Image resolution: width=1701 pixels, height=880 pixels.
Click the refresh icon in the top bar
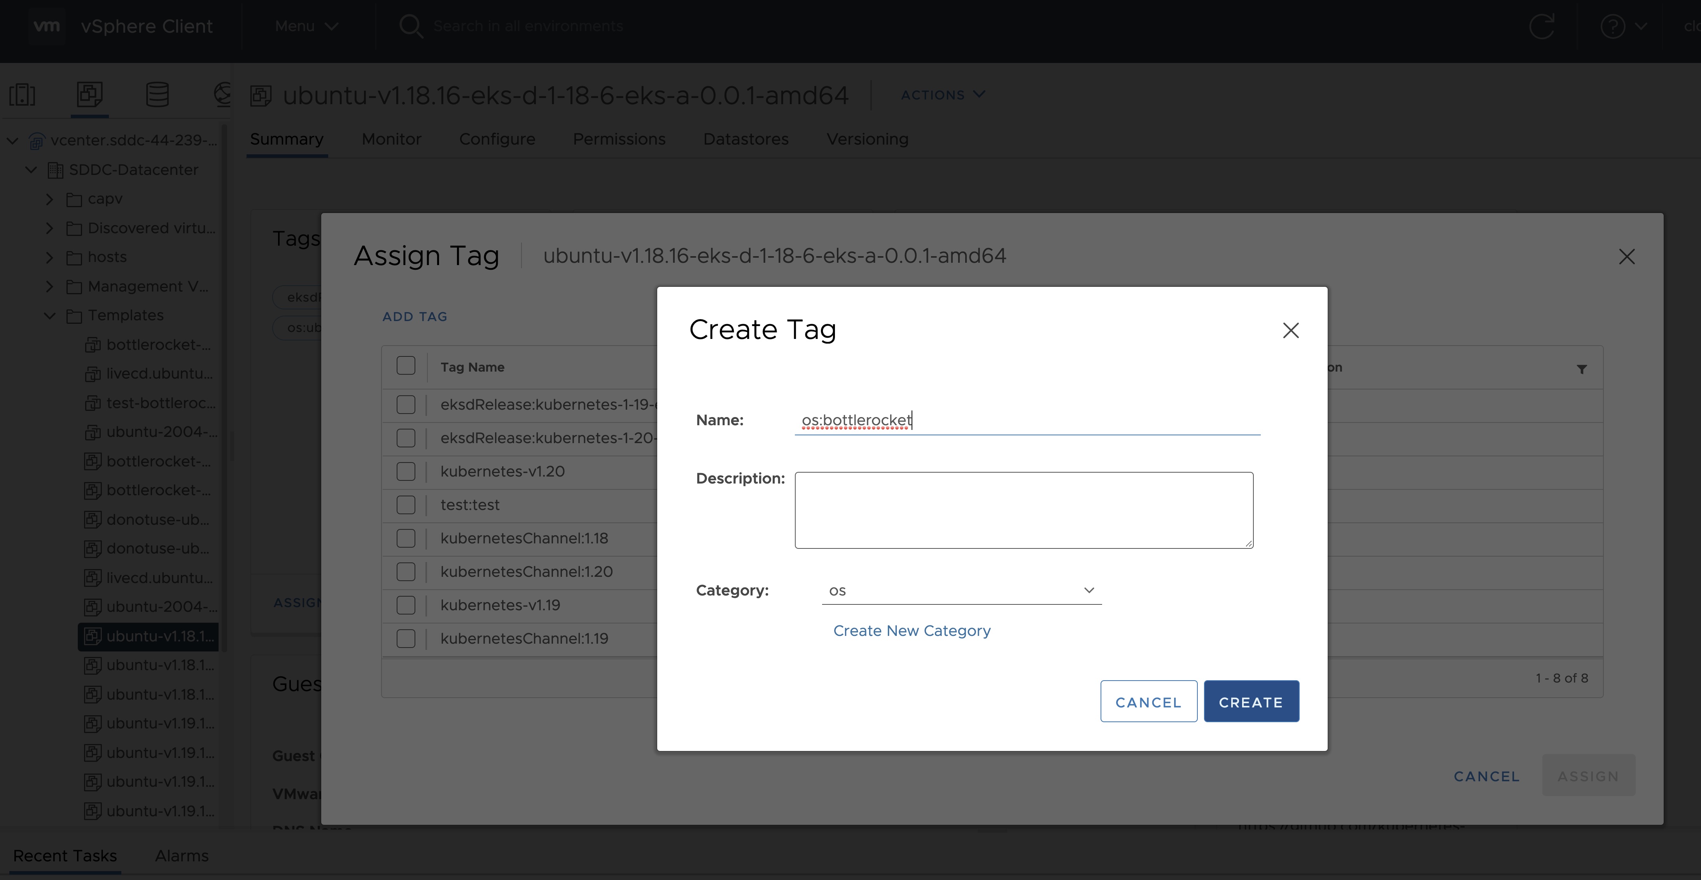[x=1541, y=26]
